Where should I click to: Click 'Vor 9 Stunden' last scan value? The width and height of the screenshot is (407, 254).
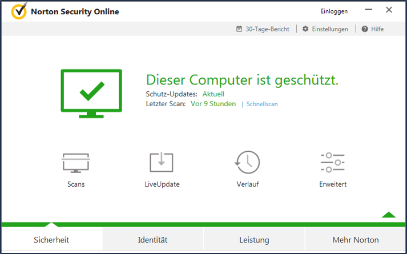[x=213, y=104]
